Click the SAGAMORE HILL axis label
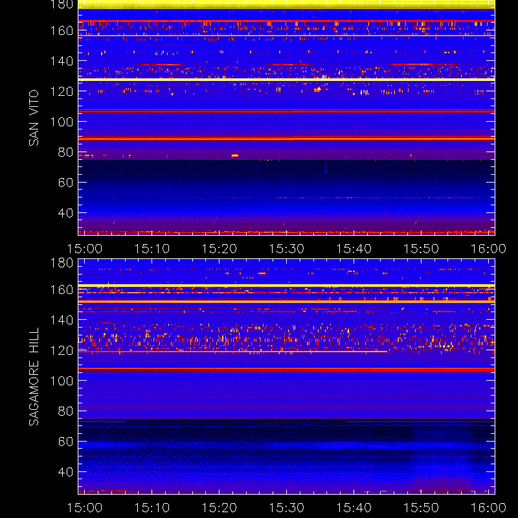This screenshot has width=518, height=518. coord(34,377)
